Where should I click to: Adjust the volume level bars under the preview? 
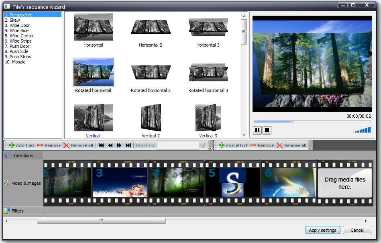tap(363, 130)
